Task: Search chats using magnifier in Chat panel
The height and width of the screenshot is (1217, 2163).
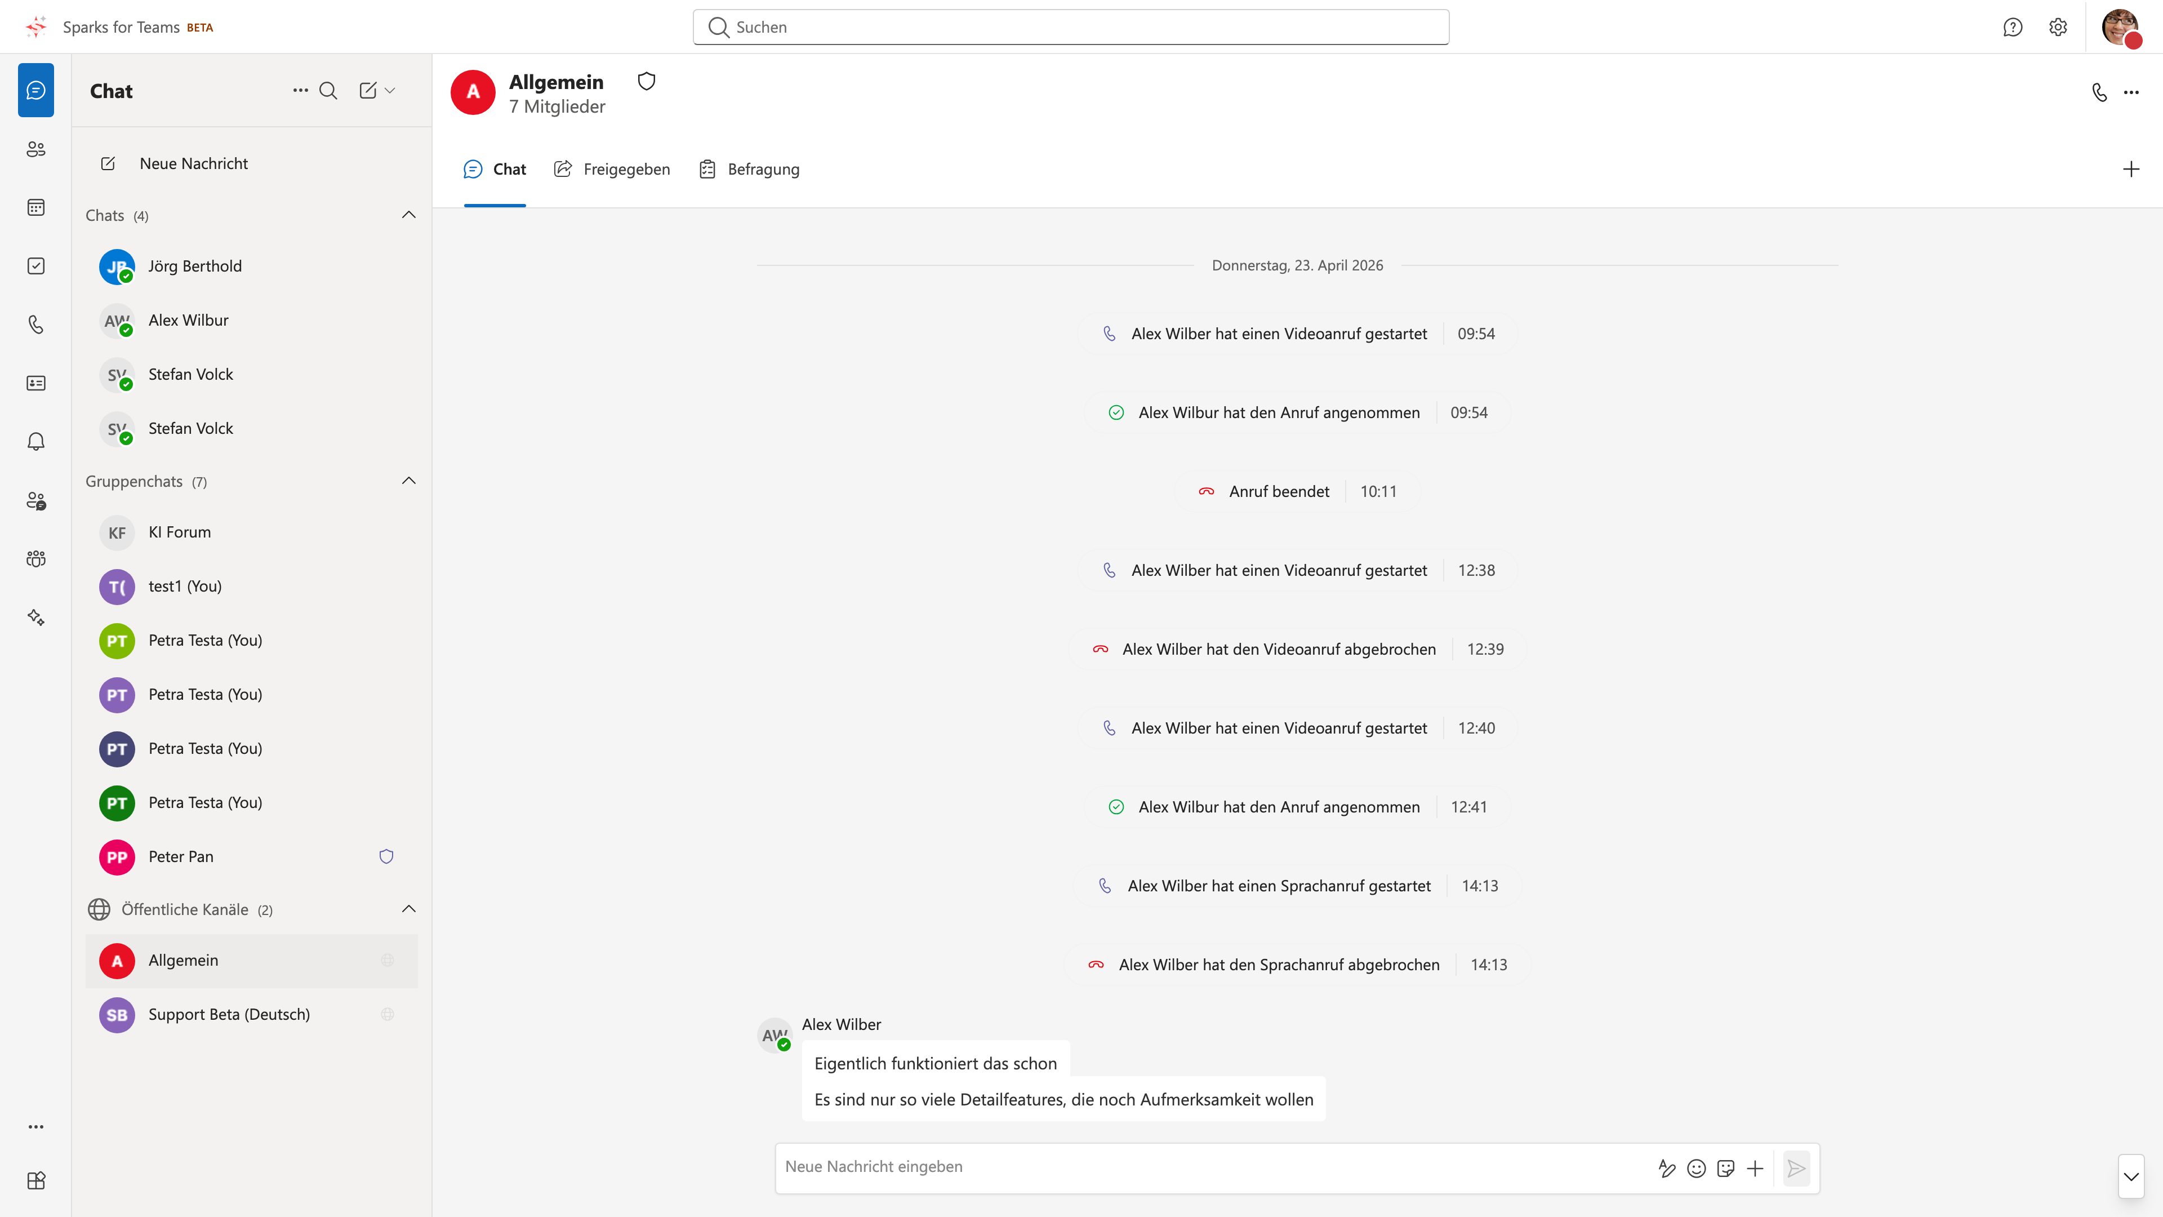Action: click(328, 91)
